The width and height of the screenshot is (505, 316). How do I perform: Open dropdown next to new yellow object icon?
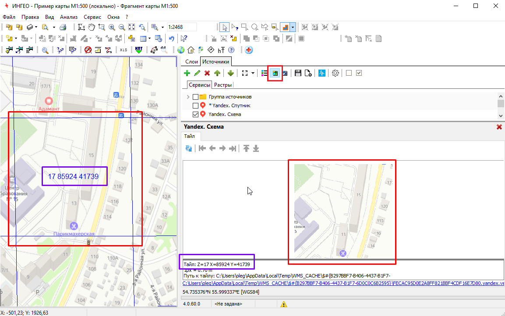16,39
